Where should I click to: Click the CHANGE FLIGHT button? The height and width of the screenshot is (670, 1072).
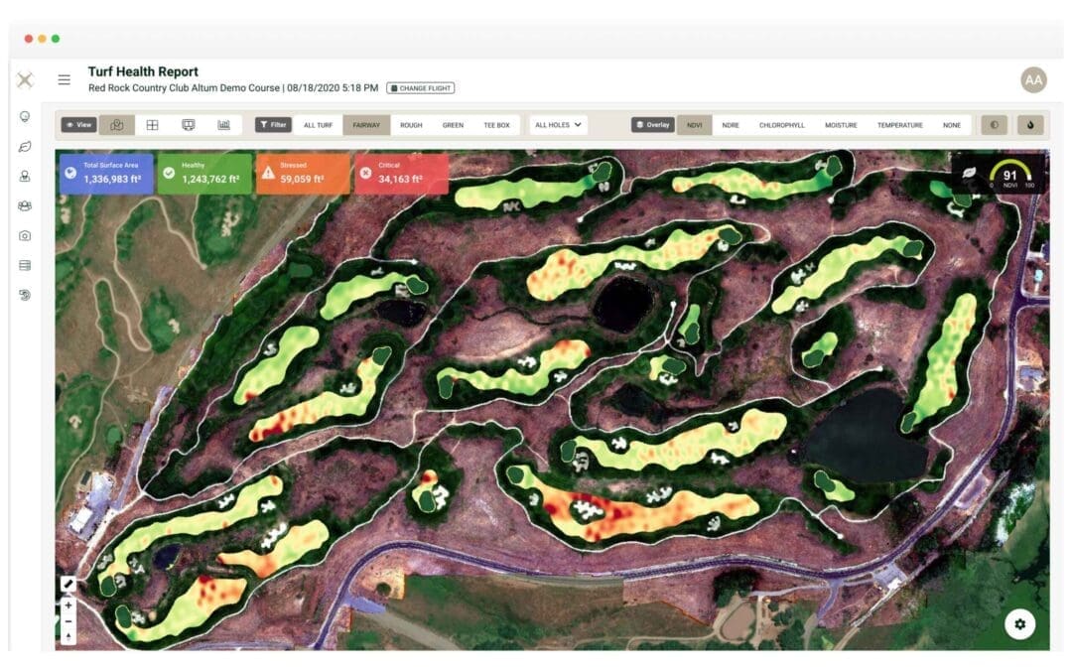click(x=421, y=87)
